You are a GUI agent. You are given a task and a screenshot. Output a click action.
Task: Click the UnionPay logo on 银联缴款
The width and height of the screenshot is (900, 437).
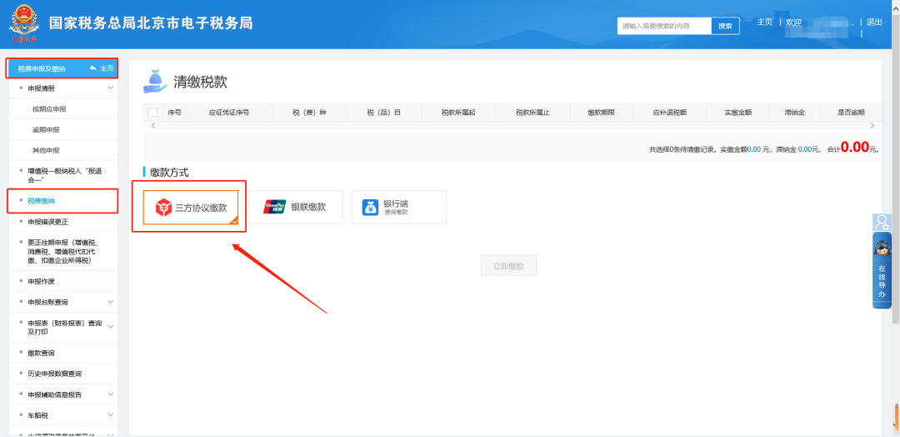[275, 207]
